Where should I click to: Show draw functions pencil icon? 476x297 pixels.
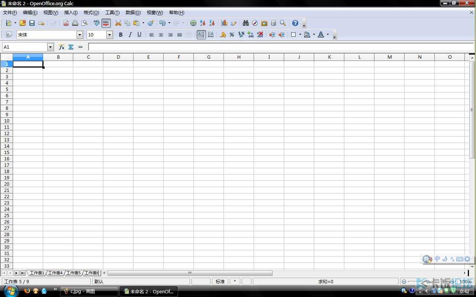click(234, 23)
